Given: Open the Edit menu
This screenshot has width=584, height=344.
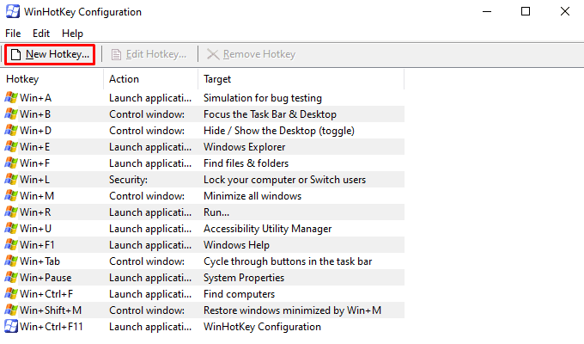Looking at the screenshot, I should click(41, 34).
